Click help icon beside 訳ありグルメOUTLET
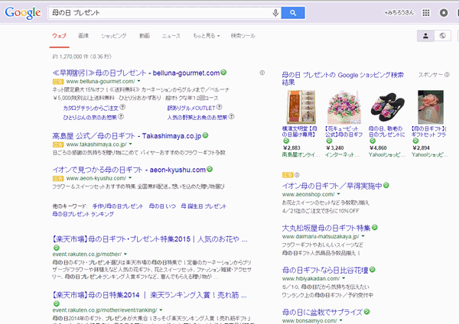The height and width of the screenshot is (324, 459). coord(220,107)
